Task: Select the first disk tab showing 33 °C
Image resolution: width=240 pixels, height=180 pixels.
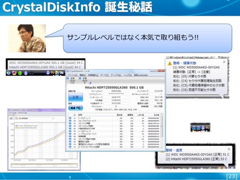Action: [x=71, y=80]
